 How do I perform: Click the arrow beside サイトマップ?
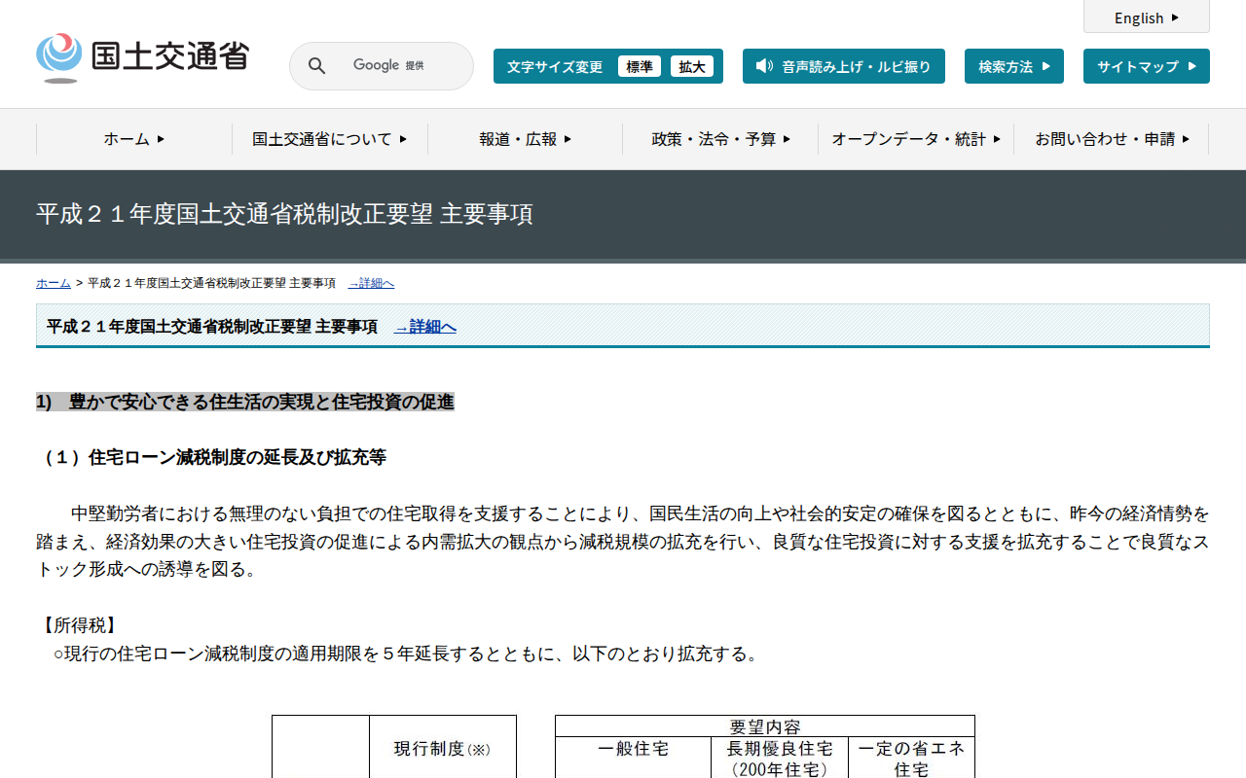pos(1192,66)
